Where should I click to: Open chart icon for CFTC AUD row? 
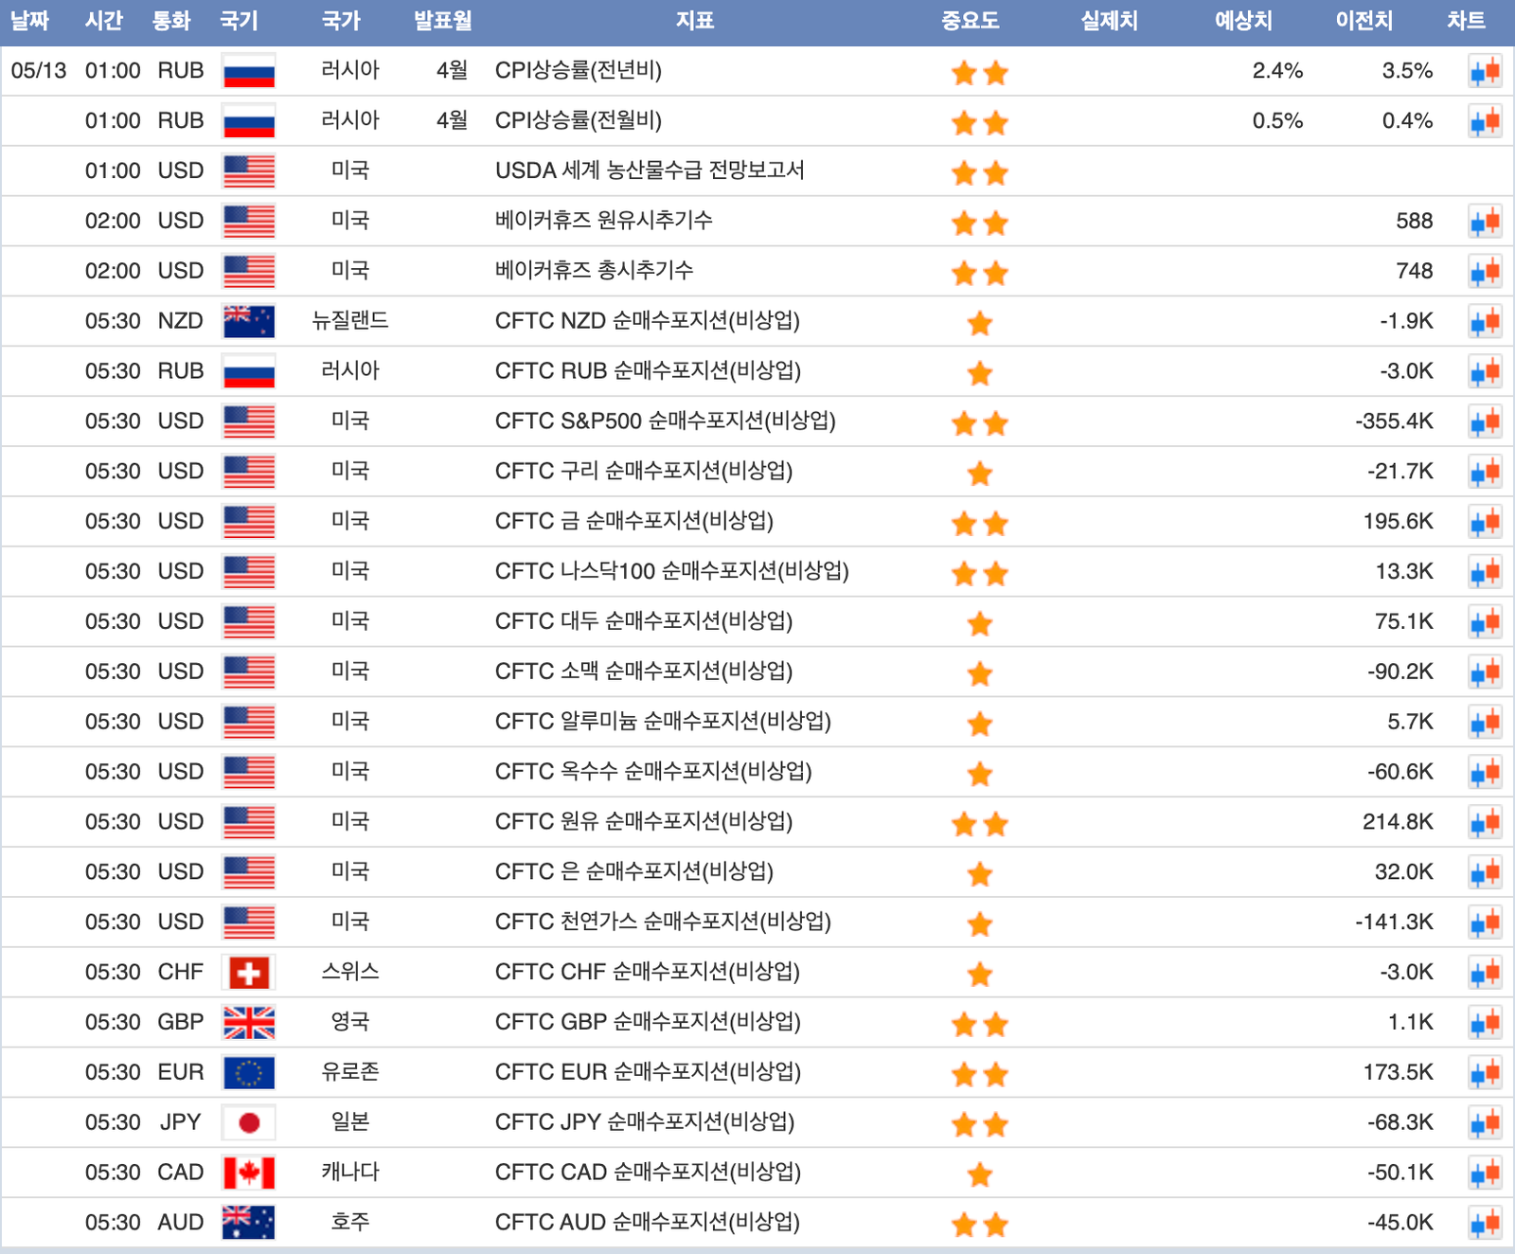click(1485, 1223)
